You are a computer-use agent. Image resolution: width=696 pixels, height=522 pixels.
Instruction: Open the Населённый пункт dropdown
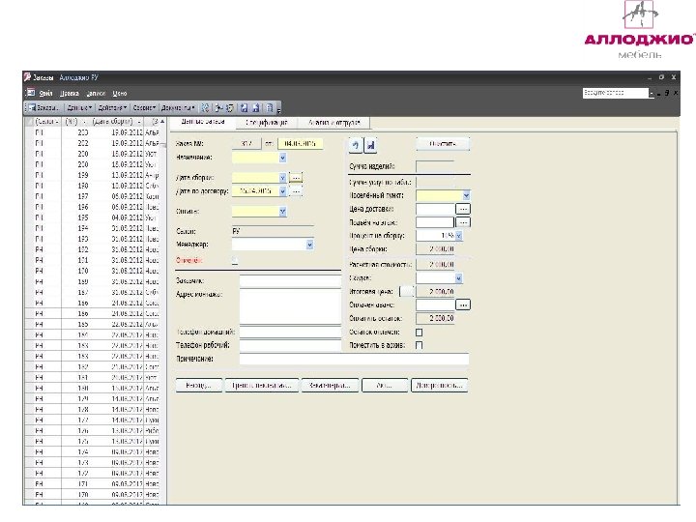(x=466, y=195)
